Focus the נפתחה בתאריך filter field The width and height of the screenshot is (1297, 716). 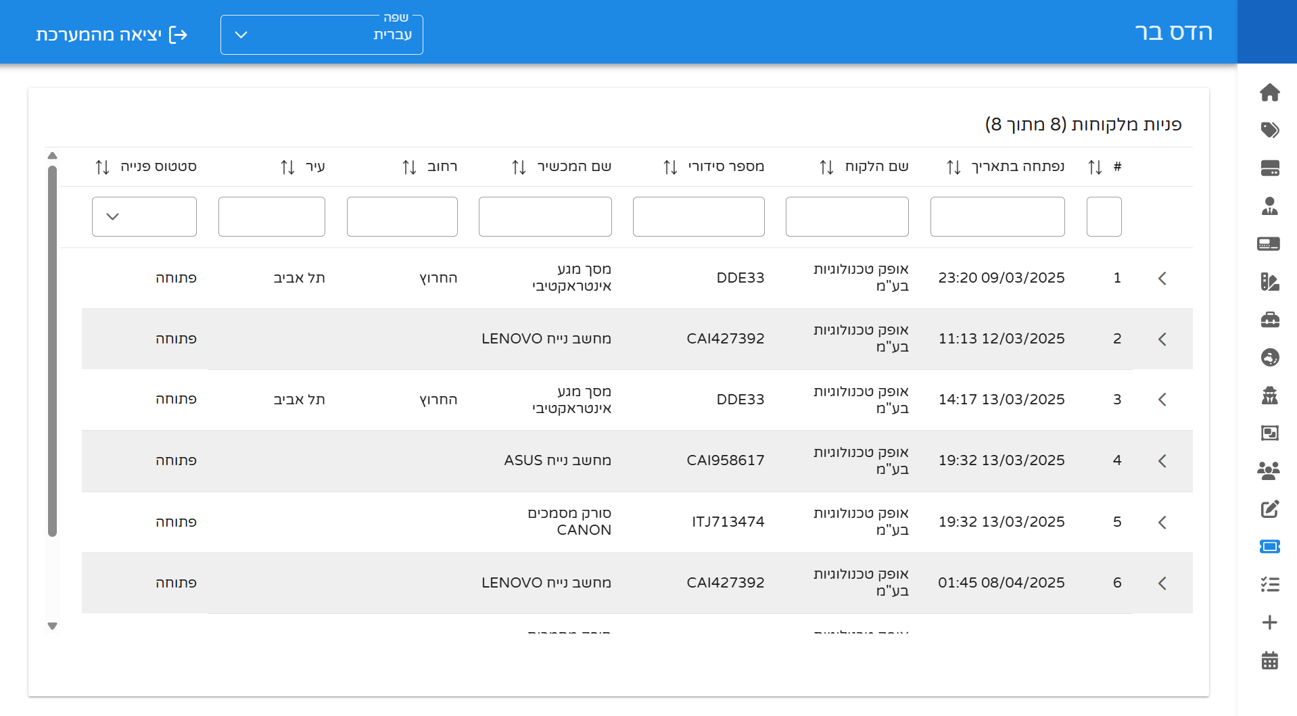[997, 216]
